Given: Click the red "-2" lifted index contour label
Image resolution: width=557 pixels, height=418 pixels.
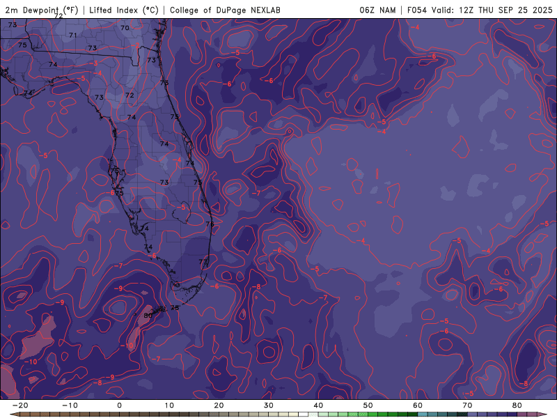Looking at the screenshot, I should [x=136, y=46].
